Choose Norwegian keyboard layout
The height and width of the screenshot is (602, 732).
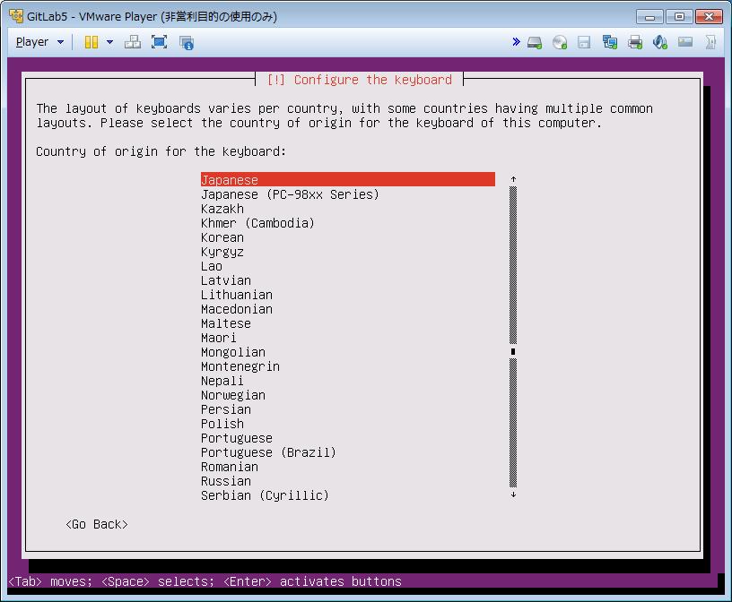tap(233, 395)
